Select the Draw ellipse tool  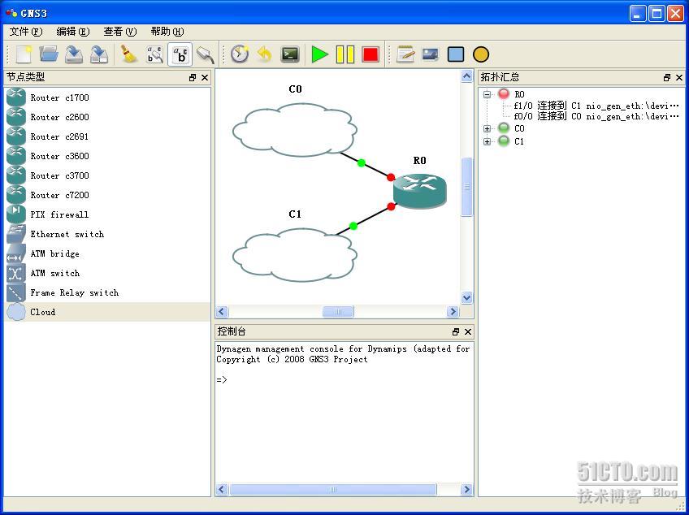tap(481, 54)
